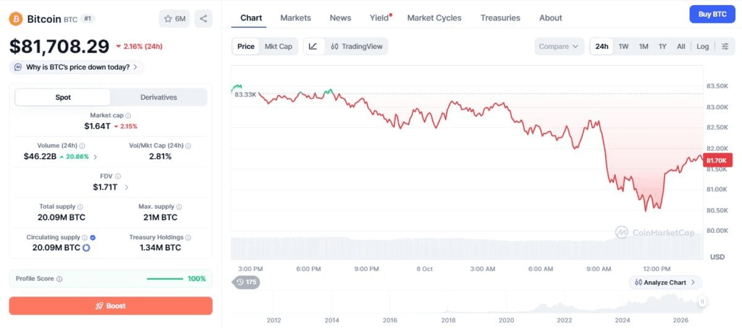Click Total supply info icon
The image size is (742, 328).
[x=80, y=207]
